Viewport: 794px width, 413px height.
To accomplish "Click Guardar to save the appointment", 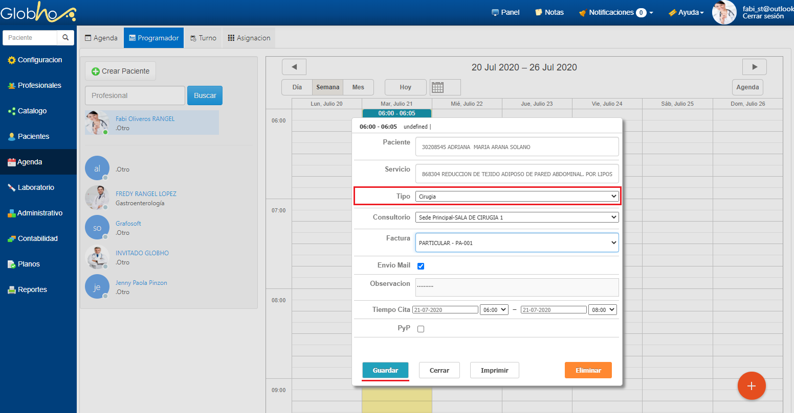I will tap(385, 370).
